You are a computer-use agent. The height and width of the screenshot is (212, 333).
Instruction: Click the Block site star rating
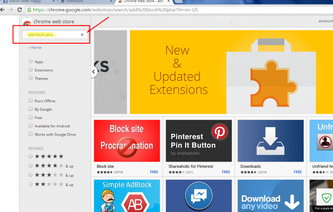pyautogui.click(x=105, y=172)
